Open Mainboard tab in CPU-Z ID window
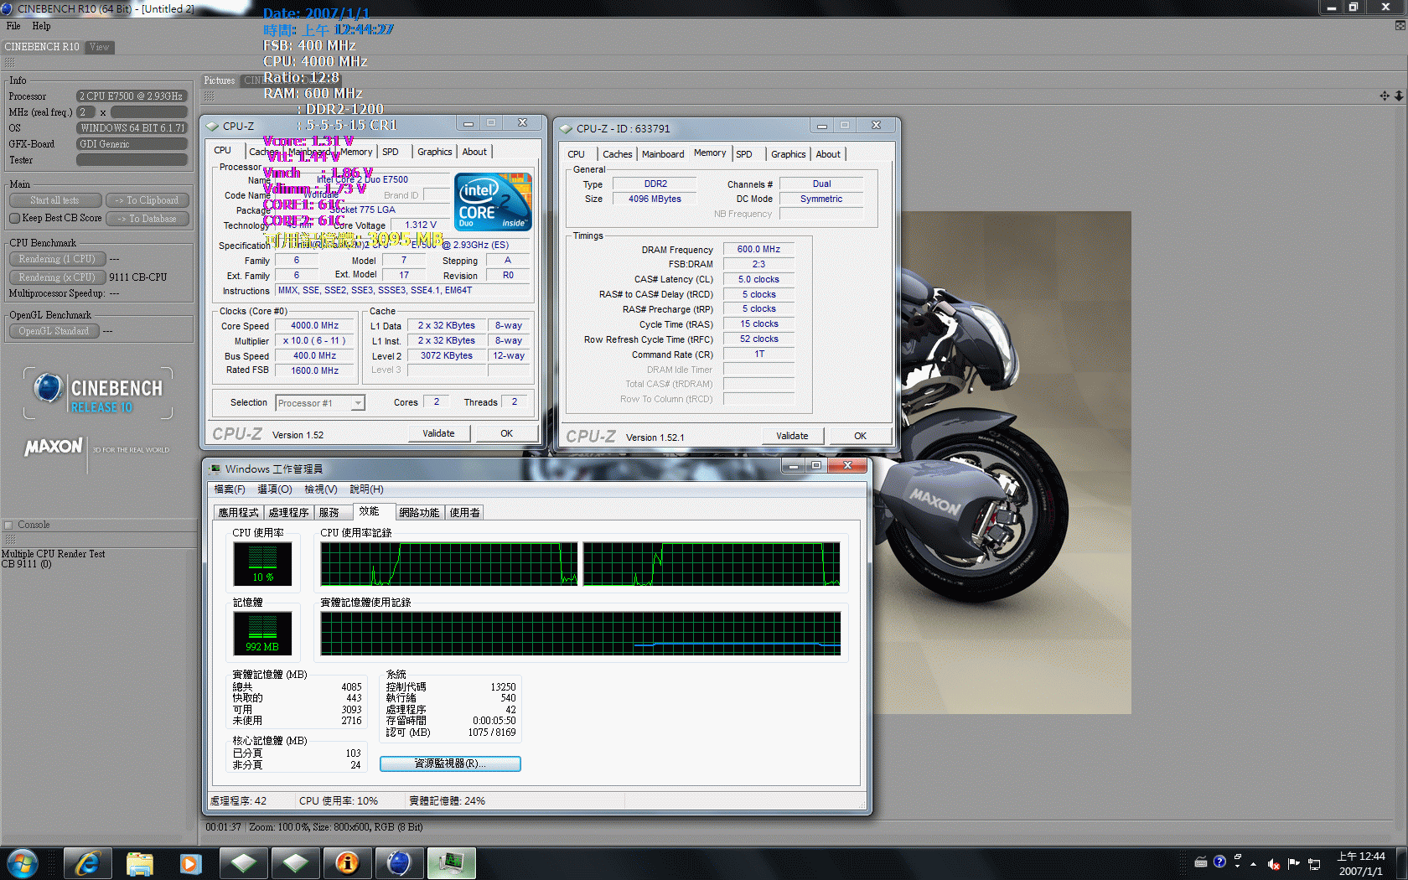The height and width of the screenshot is (880, 1408). pos(663,154)
